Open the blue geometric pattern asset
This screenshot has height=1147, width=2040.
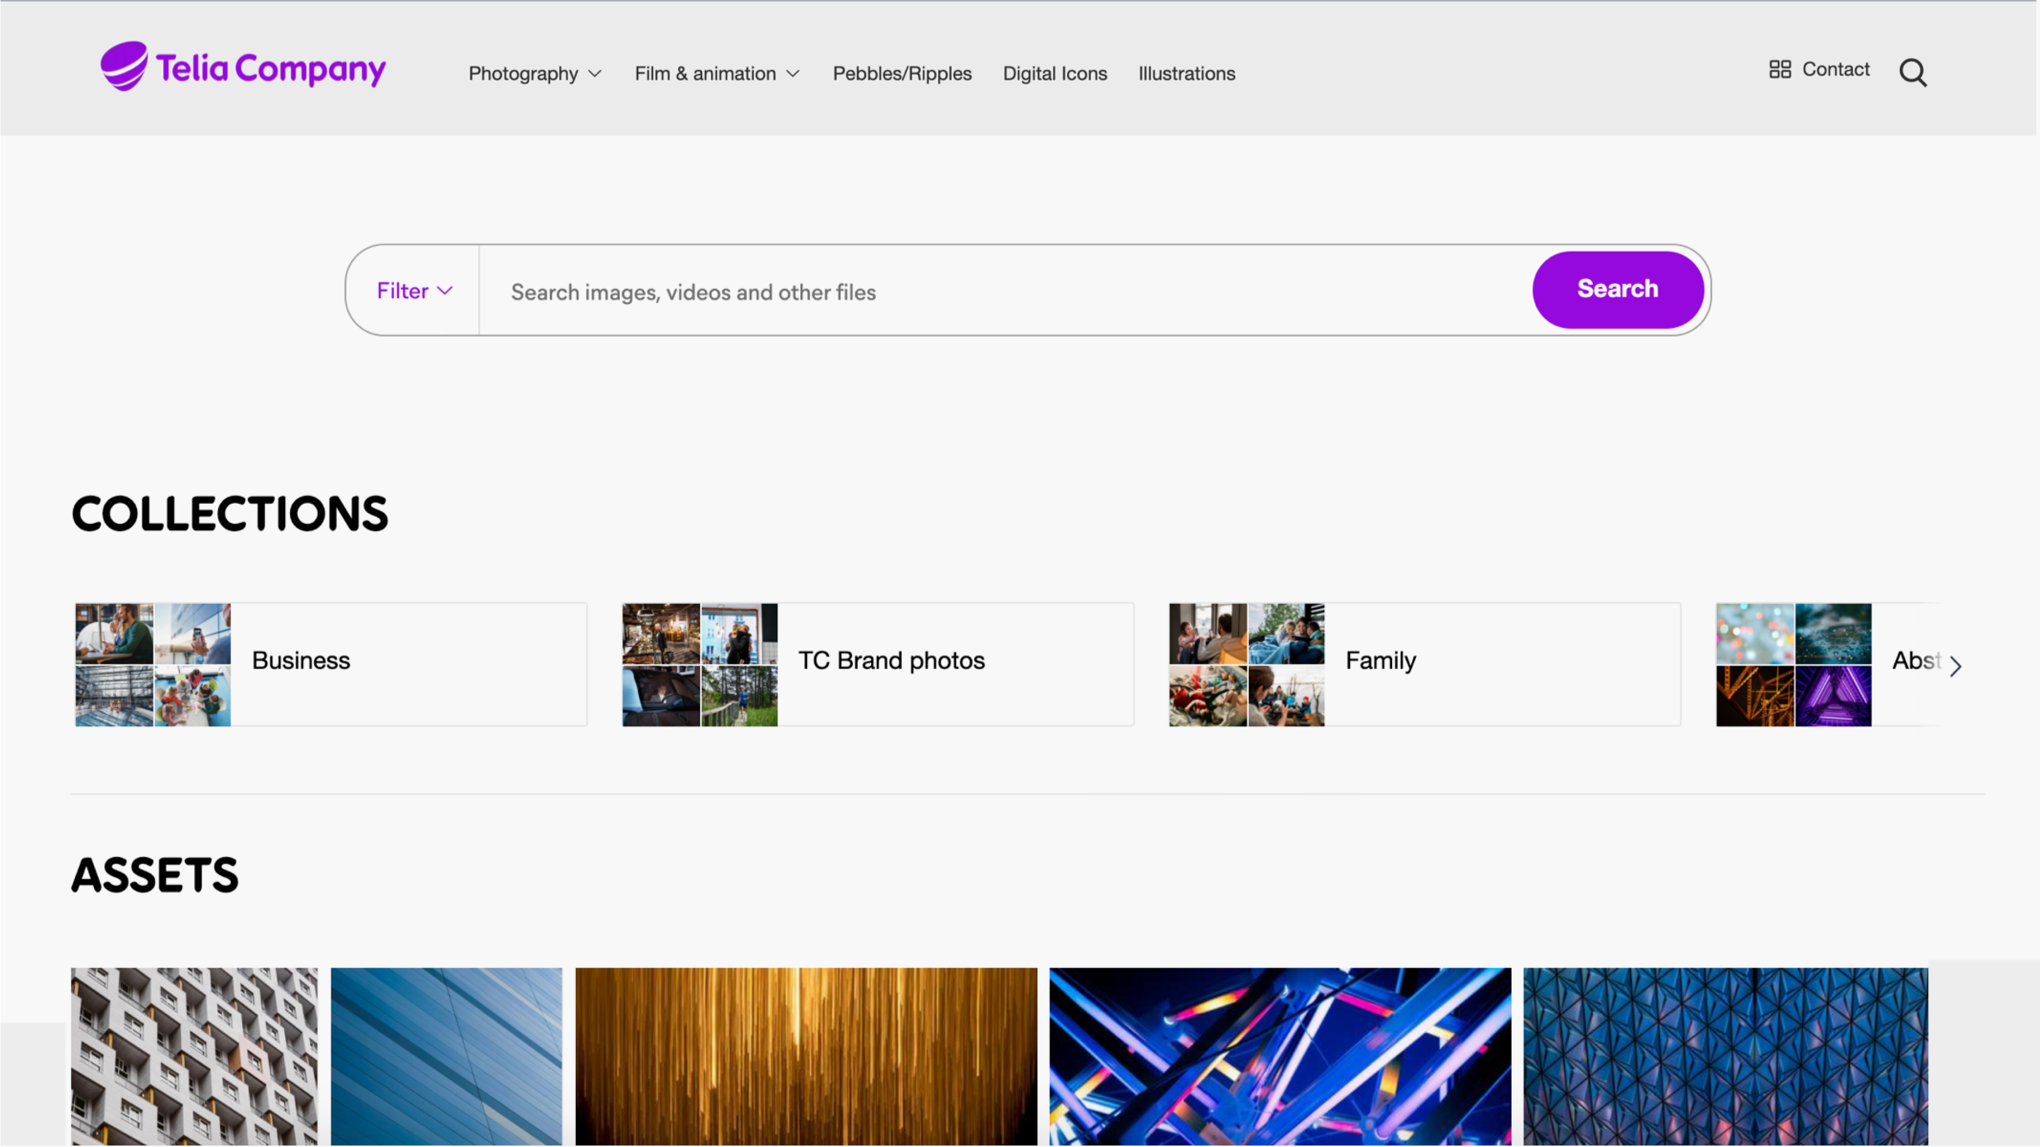point(1726,1056)
